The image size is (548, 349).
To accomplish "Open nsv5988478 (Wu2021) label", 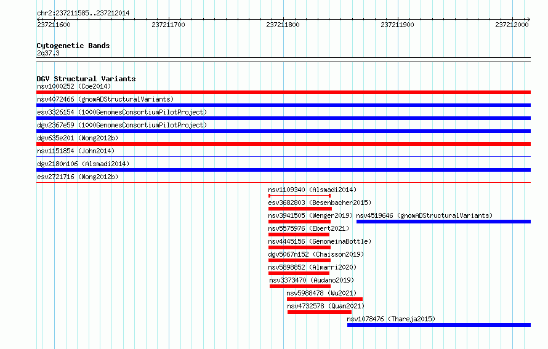I will coord(321,293).
